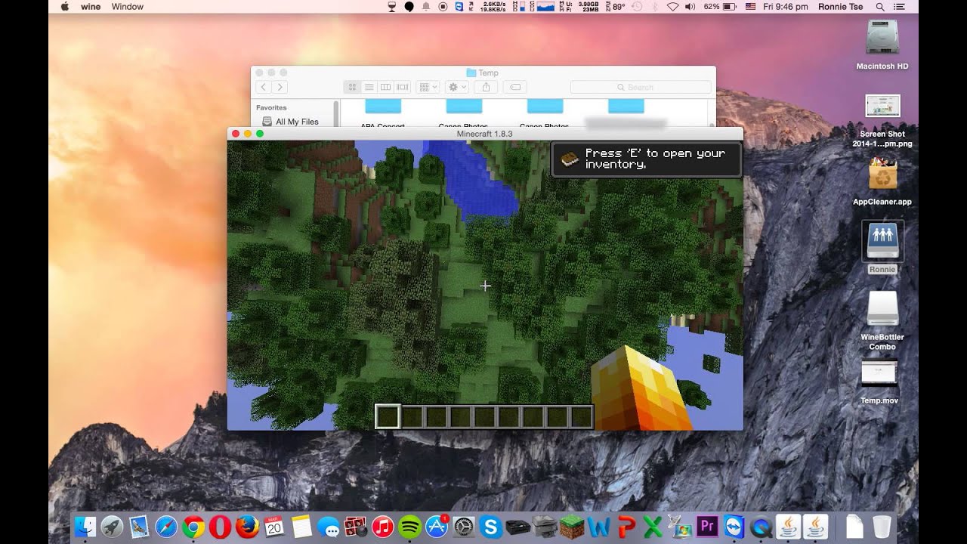Select the Ronnie shared drive icon
Screen dimensions: 967x544
tap(882, 248)
